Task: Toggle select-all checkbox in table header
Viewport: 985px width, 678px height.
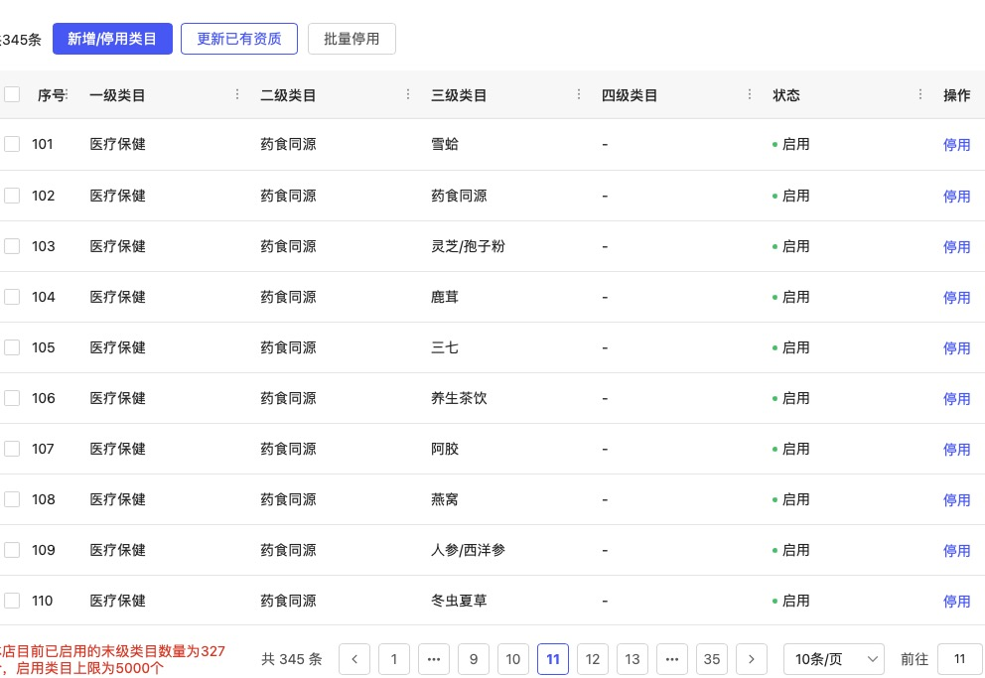Action: (12, 95)
